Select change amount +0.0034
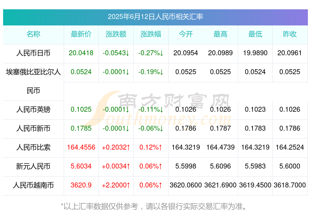This screenshot has width=311, height=216. (116, 166)
